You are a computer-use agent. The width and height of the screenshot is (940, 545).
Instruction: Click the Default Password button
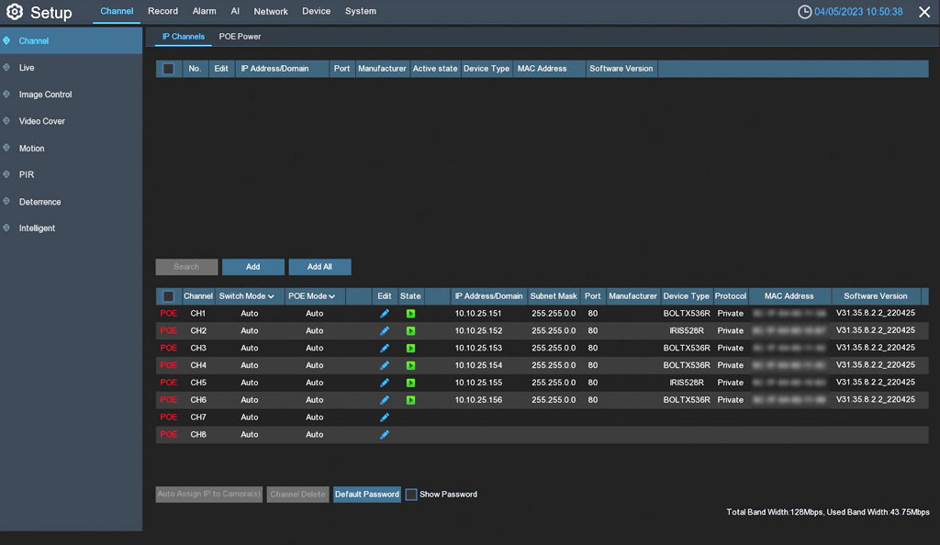click(x=366, y=494)
